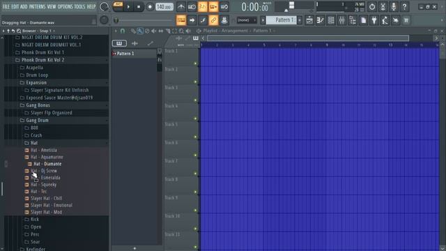Select the playlist paint brush tool
Viewport: 446px width, 251px height.
coord(140,31)
